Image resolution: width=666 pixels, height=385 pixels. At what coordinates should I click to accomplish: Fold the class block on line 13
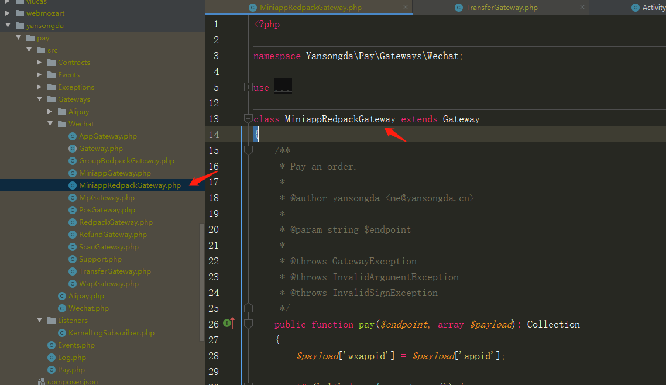point(248,118)
